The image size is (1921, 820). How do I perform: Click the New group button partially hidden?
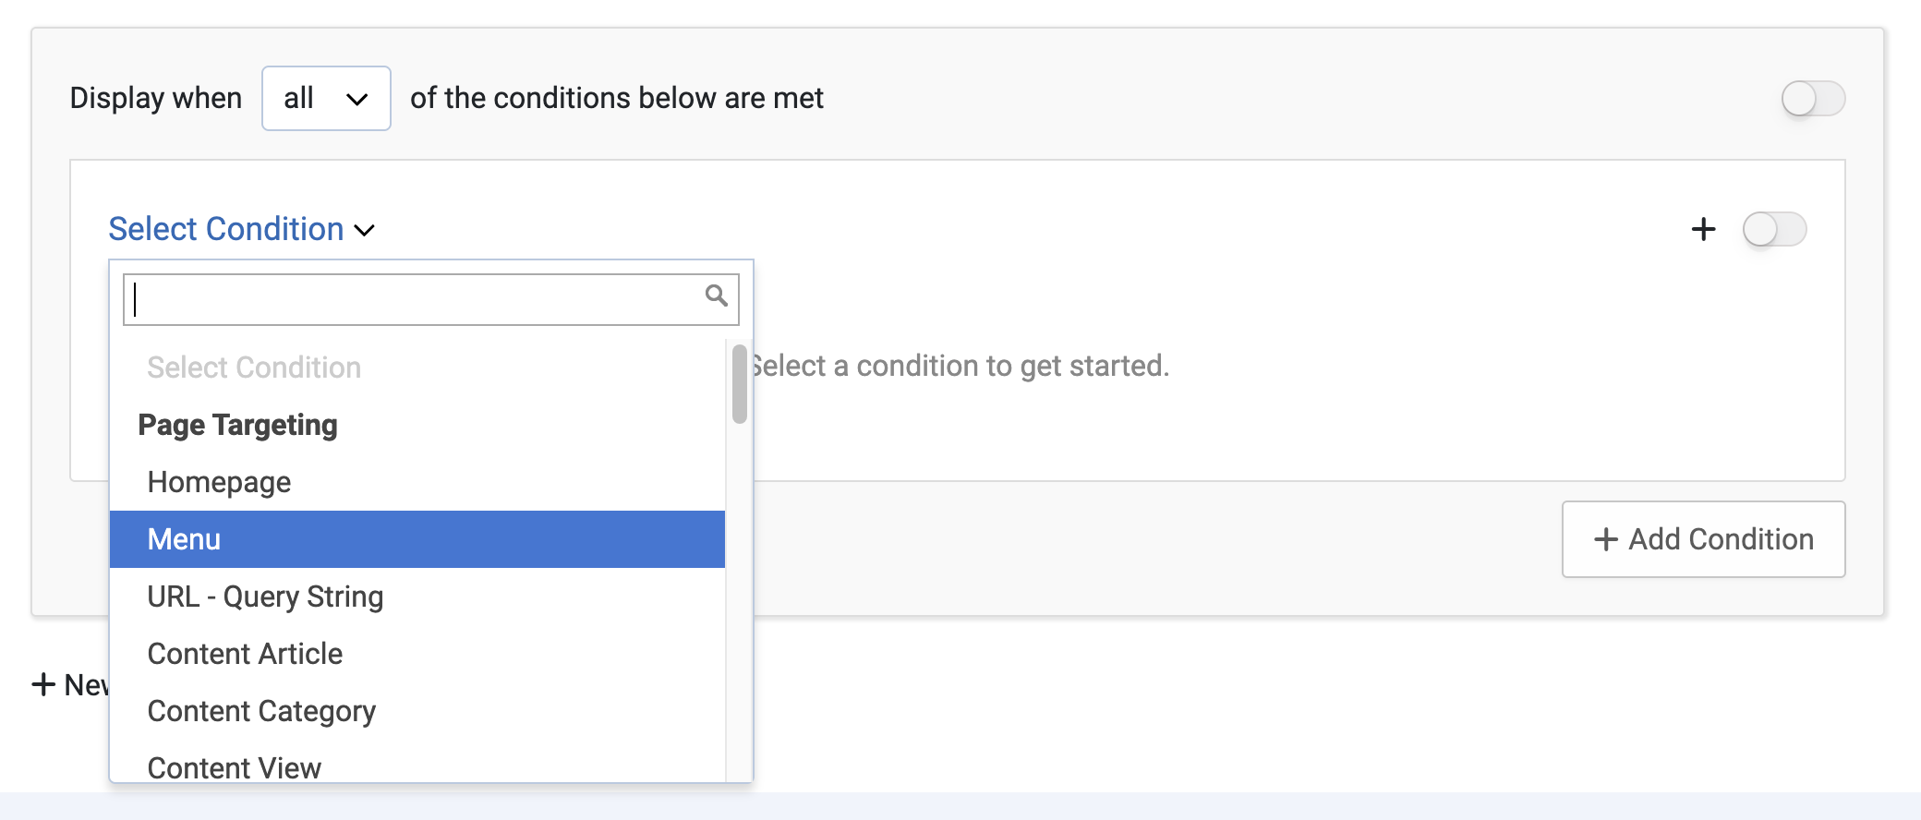tap(70, 684)
